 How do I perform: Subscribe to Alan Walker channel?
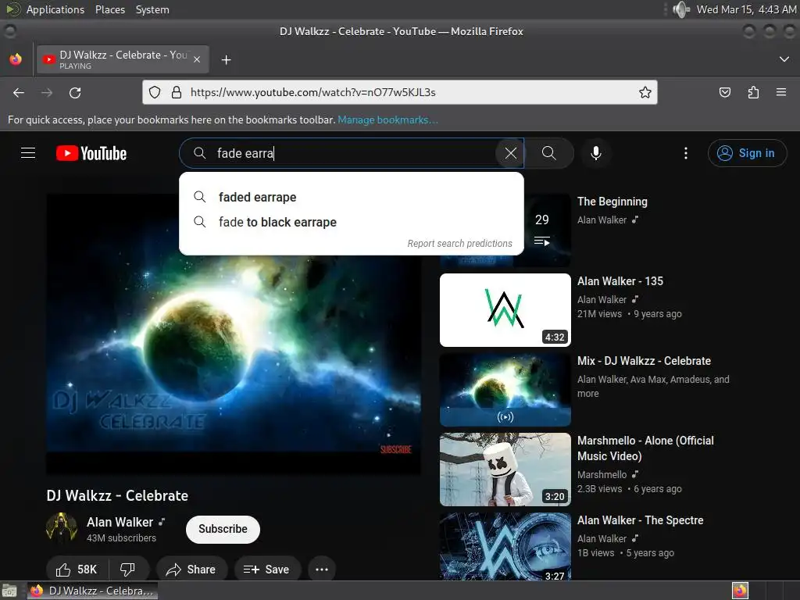pos(223,529)
